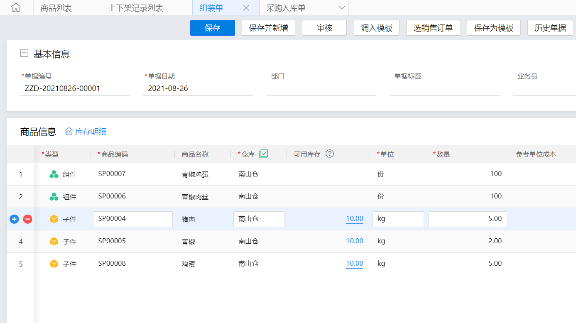The width and height of the screenshot is (576, 323).
Task: Click the 保存为模板 button
Action: tap(494, 28)
